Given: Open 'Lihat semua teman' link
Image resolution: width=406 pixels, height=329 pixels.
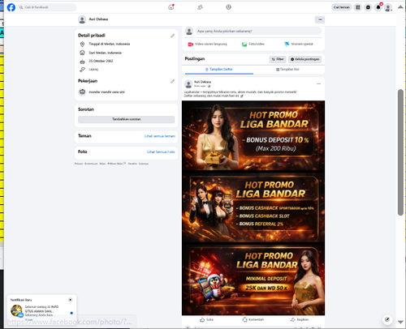Looking at the screenshot, I should (x=160, y=136).
